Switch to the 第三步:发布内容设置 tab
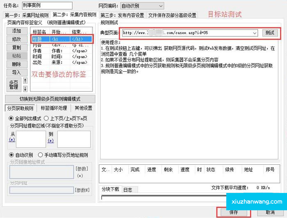The height and width of the screenshot is (218, 287). pyautogui.click(x=123, y=15)
